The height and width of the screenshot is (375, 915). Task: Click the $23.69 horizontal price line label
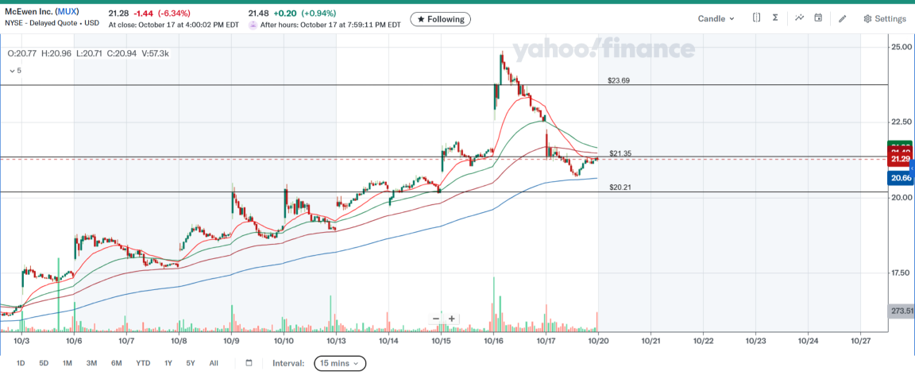(619, 80)
